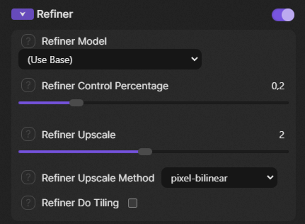Click the question mark next to Refiner Upscale
The width and height of the screenshot is (305, 224).
(x=28, y=134)
